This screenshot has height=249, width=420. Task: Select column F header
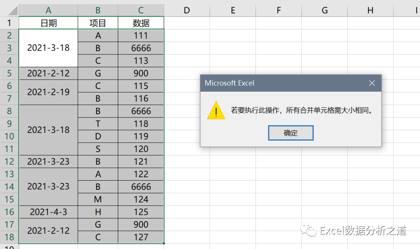tap(278, 10)
